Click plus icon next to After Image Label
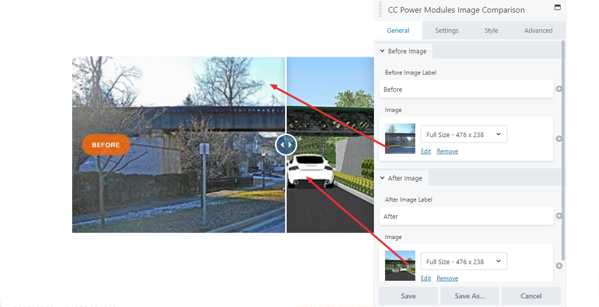This screenshot has height=307, width=599. (559, 216)
